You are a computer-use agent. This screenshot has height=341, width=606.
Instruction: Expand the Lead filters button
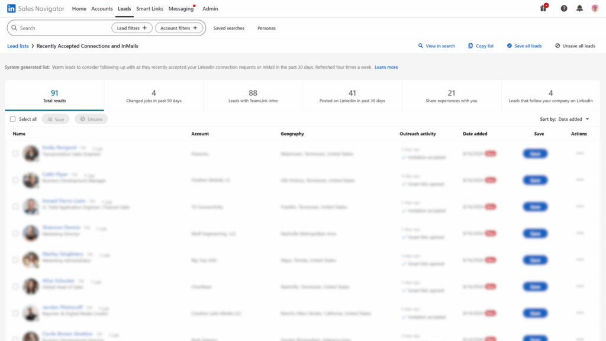(x=132, y=28)
